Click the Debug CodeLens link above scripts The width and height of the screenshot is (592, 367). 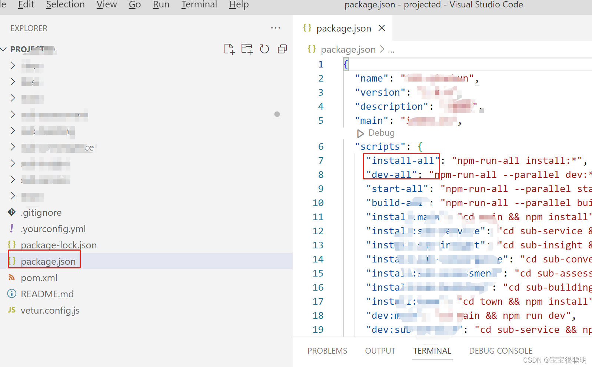pyautogui.click(x=381, y=133)
